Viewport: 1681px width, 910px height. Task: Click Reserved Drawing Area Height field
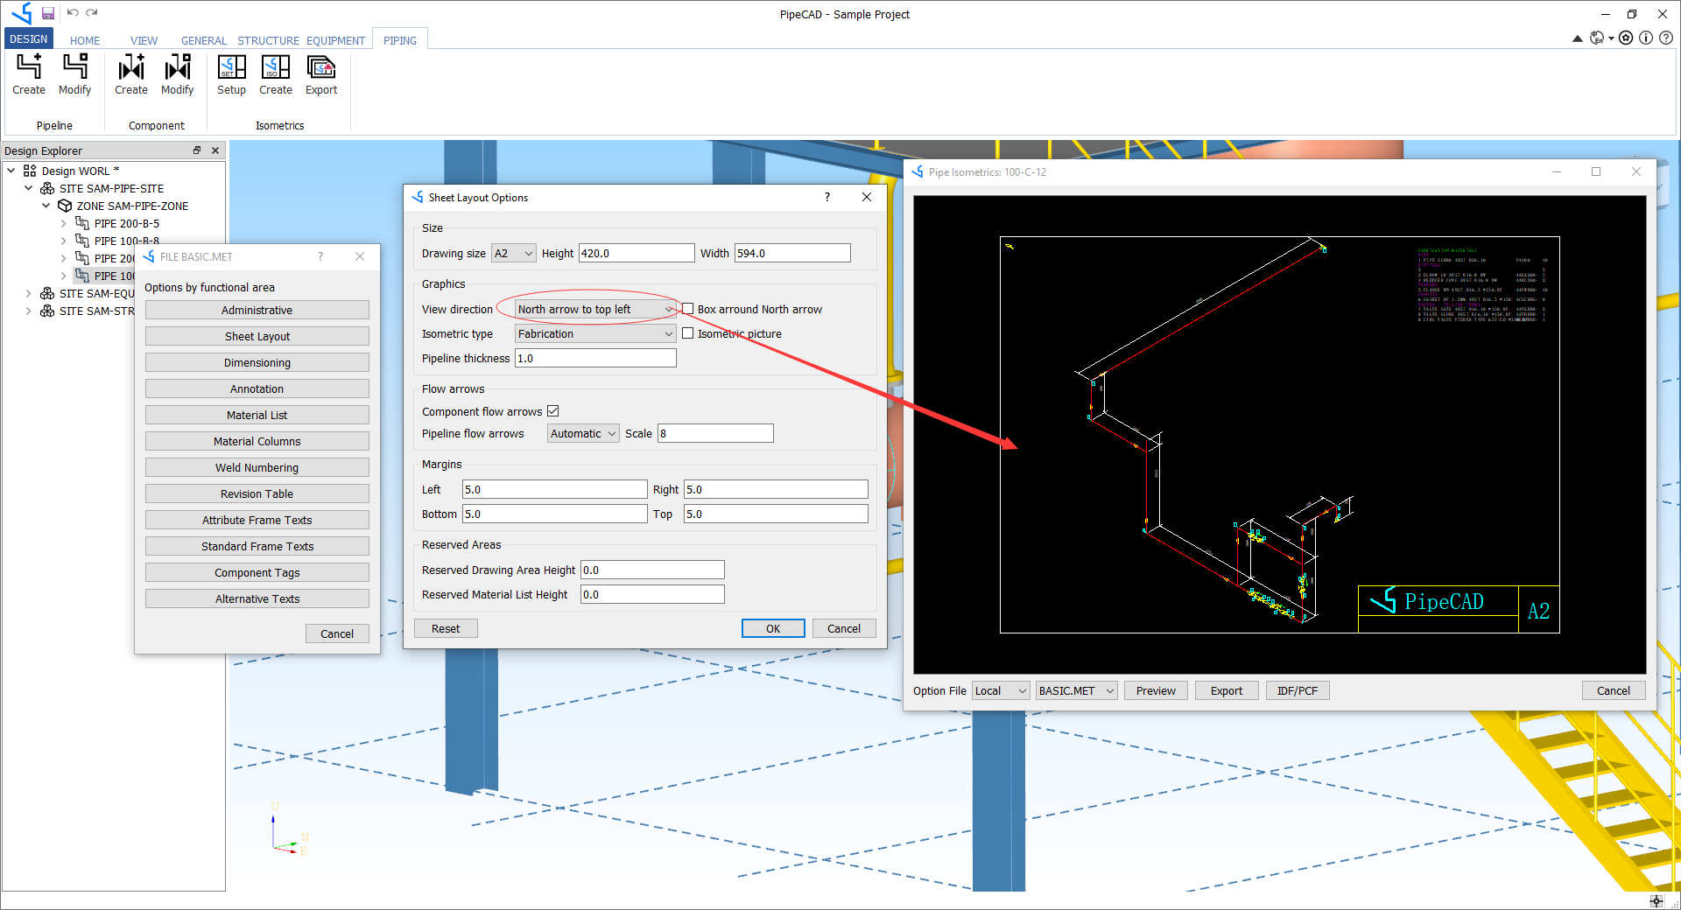tap(652, 570)
